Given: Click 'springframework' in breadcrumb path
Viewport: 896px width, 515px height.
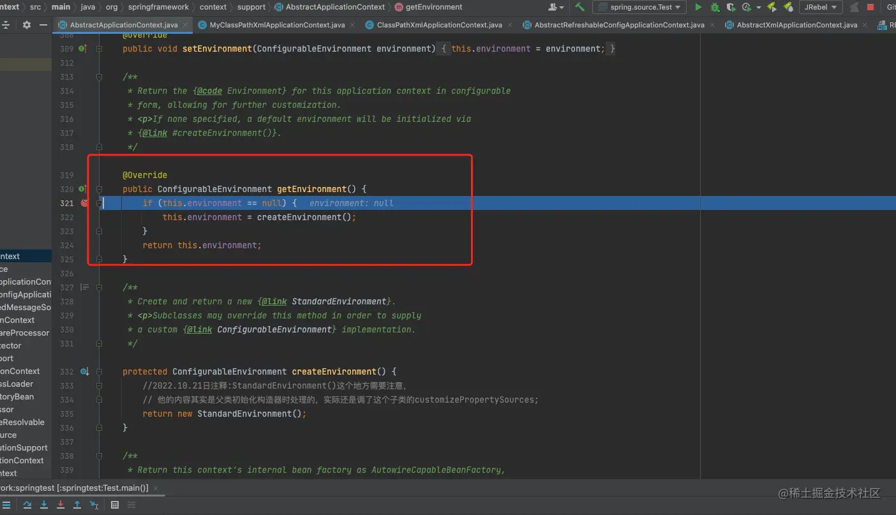Looking at the screenshot, I should pos(158,7).
